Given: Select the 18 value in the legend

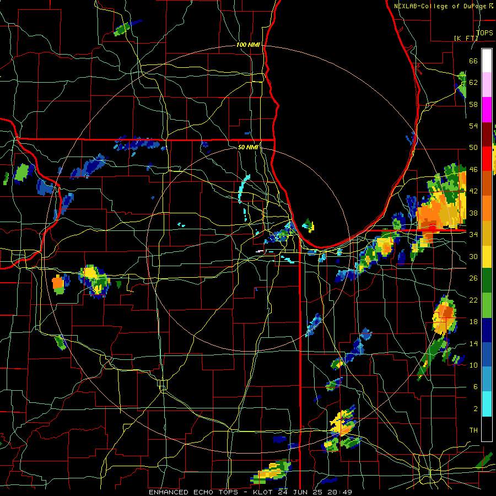Looking at the screenshot, I should (473, 322).
